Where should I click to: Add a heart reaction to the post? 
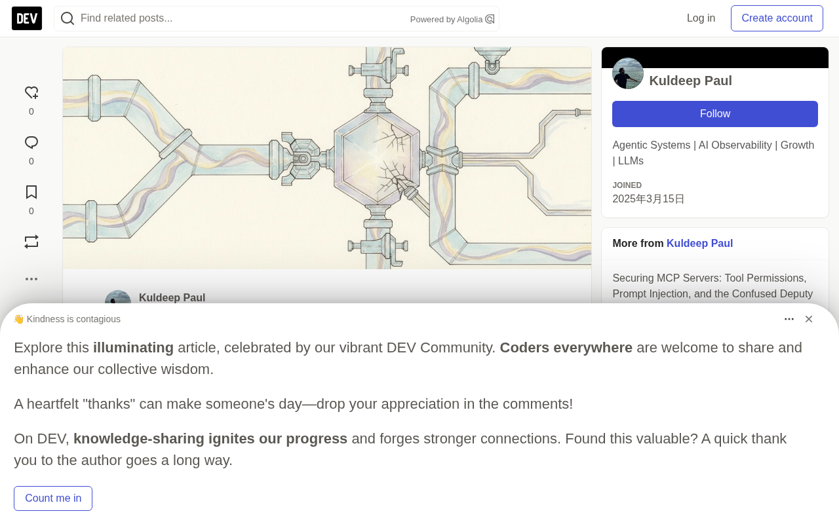pos(31,93)
